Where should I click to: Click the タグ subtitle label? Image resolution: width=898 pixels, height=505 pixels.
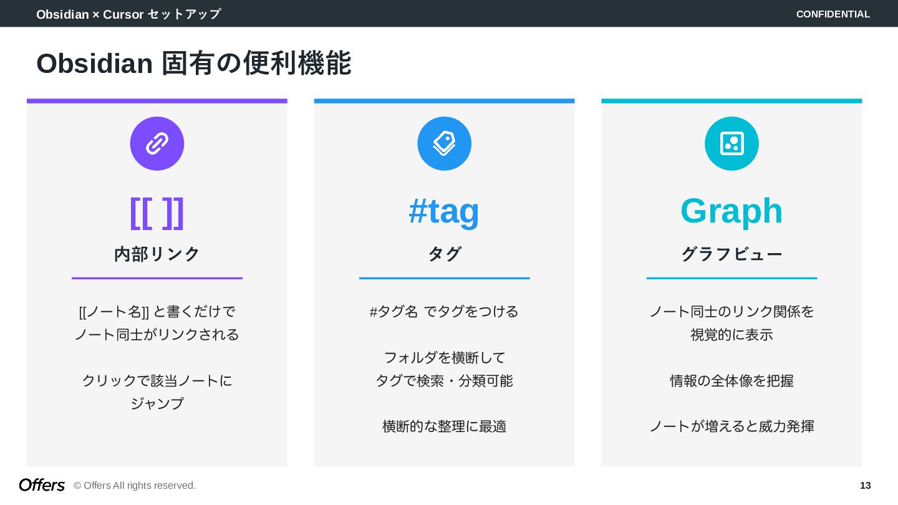click(444, 254)
